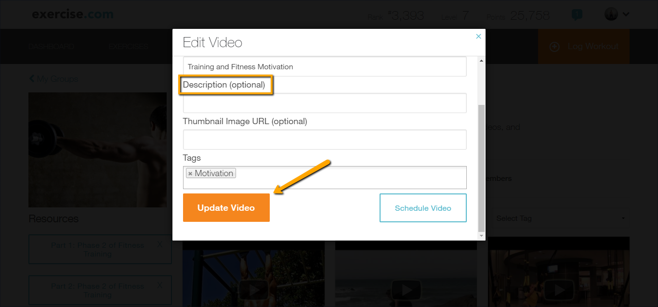The height and width of the screenshot is (307, 658).
Task: Click the Motivation tag text
Action: tap(214, 173)
